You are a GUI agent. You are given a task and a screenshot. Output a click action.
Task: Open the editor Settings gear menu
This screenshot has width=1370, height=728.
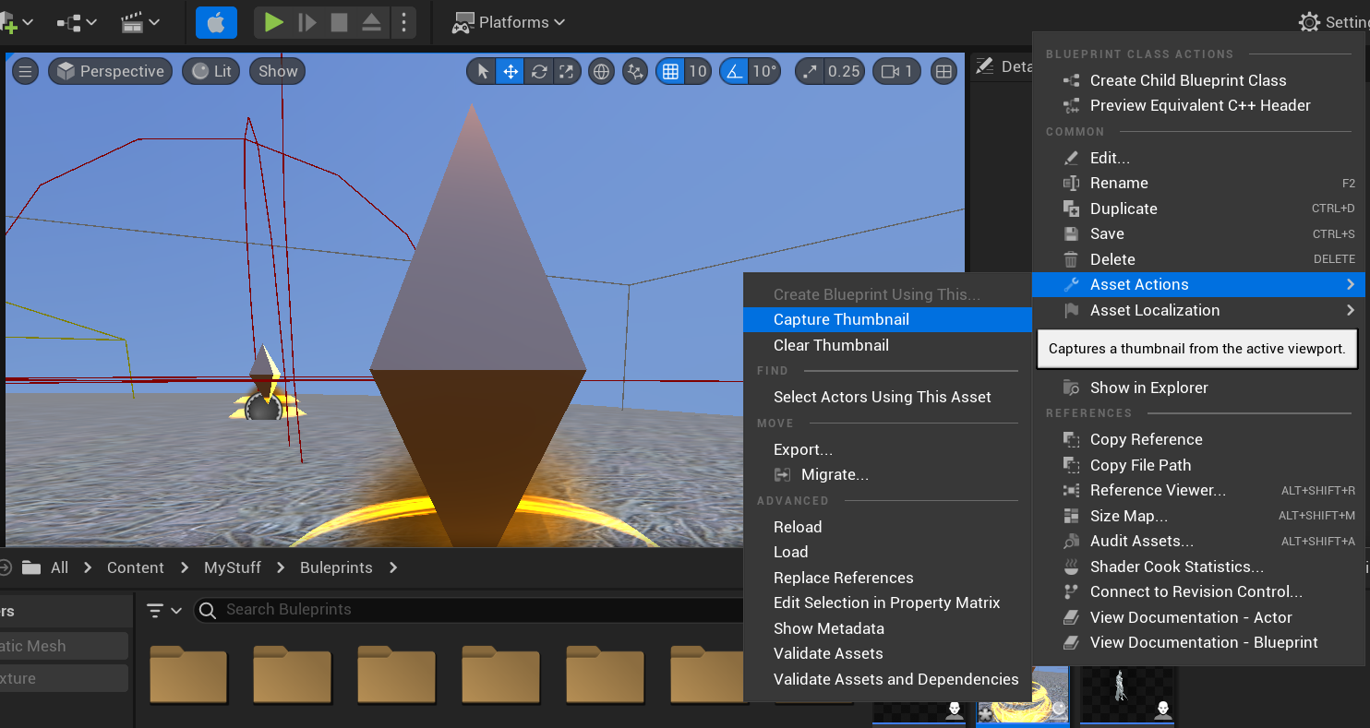point(1309,21)
